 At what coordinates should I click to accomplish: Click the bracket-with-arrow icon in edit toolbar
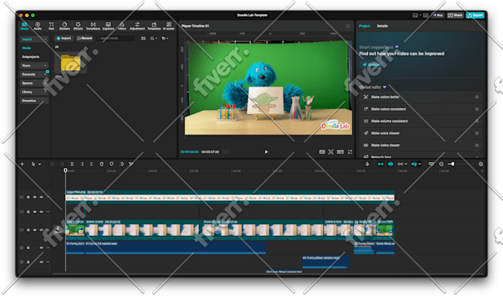[121, 164]
